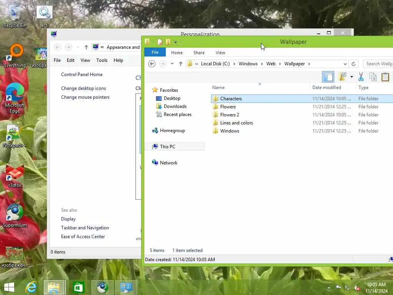Expand the address bar history dropdown

pos(345,64)
